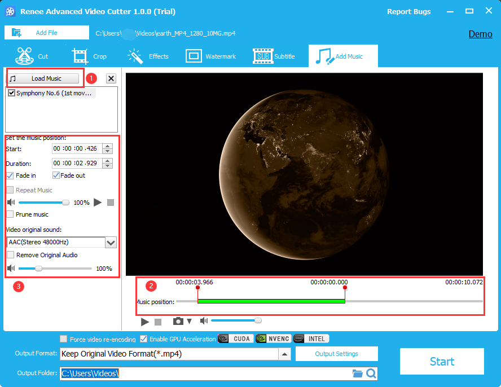Open the Subtitle tab
The width and height of the screenshot is (501, 387).
click(x=274, y=56)
